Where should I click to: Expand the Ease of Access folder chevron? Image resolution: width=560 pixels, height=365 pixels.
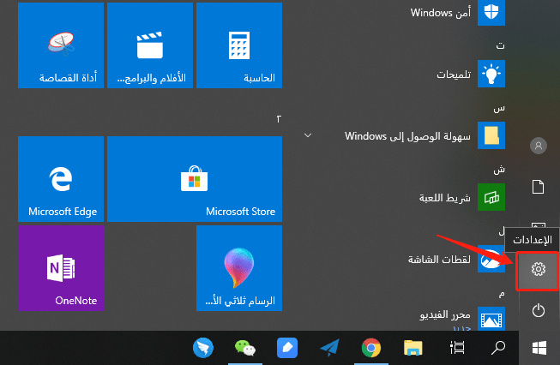tap(308, 135)
